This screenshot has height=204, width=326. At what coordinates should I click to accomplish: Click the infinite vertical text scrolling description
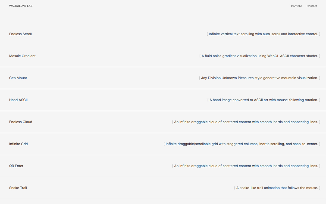pos(263,34)
